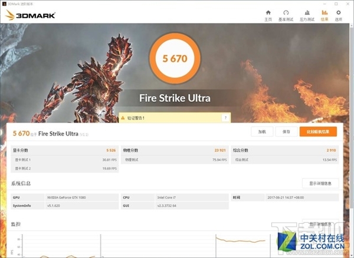This screenshot has width=354, height=258.
Task: Click the 显卡分数 header label
Action: [x=20, y=150]
